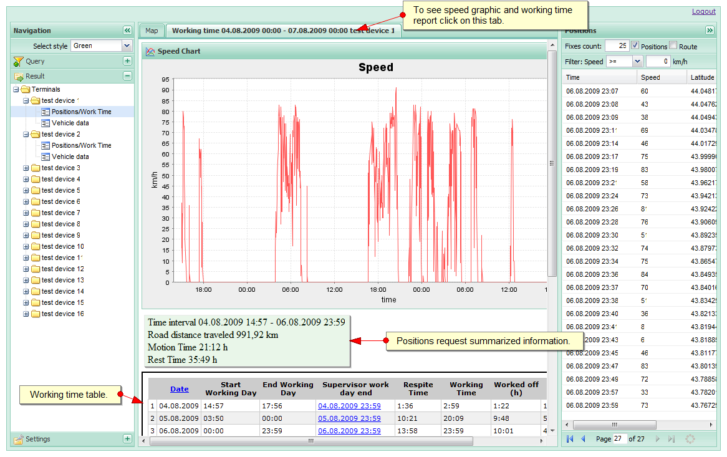Select test device 9 in tree
727x457 pixels.
(x=60, y=236)
